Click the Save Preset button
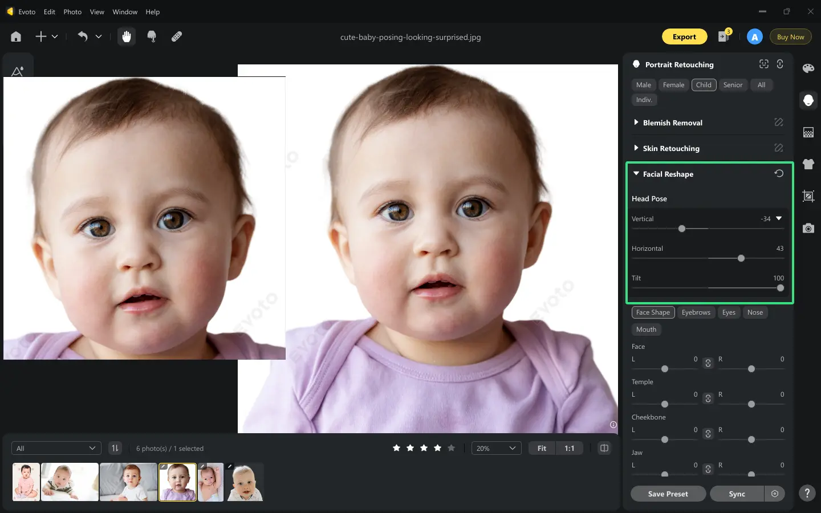The width and height of the screenshot is (821, 513). point(668,494)
